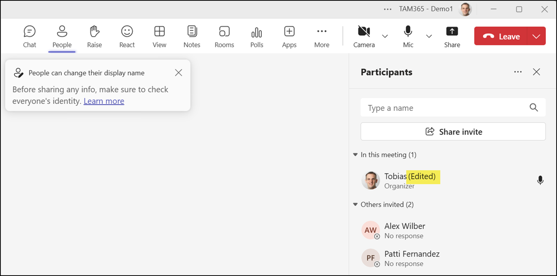Screen dimensions: 557x276
Task: Open the React emoji menu
Action: coord(127,37)
